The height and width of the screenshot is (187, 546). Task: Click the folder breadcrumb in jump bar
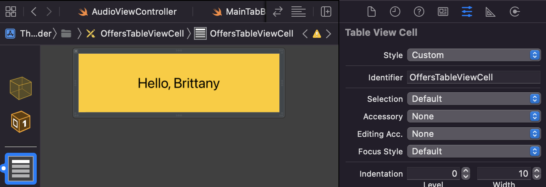pos(66,33)
